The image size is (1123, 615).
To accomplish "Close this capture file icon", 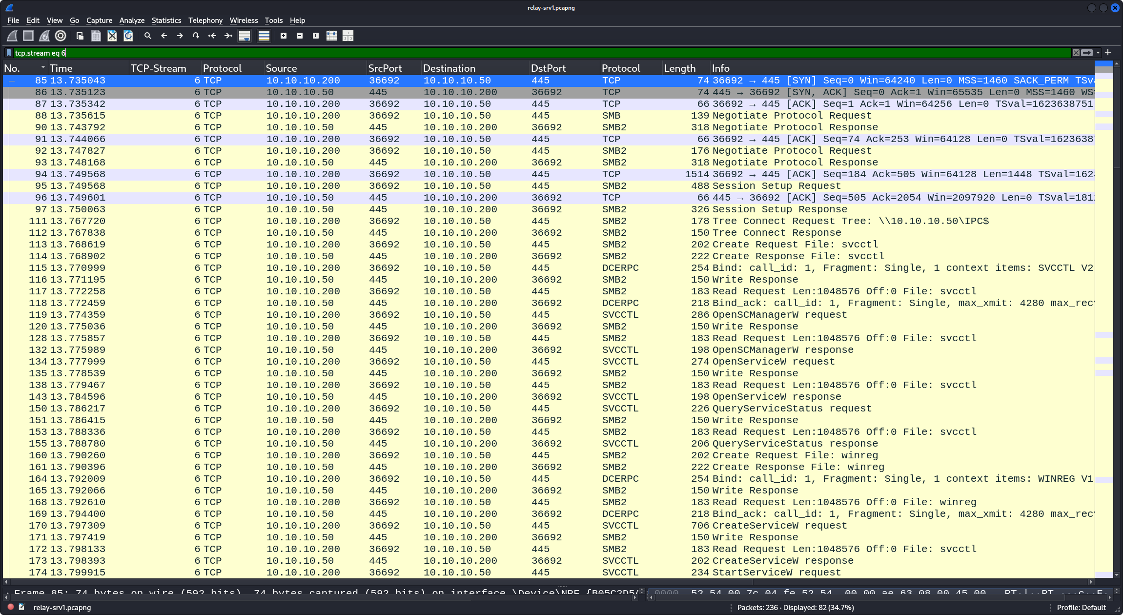I will point(112,36).
